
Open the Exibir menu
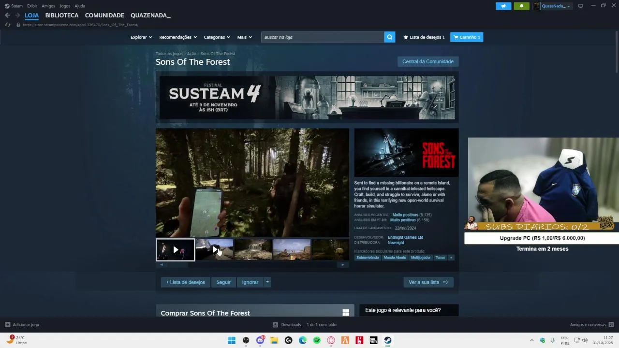pyautogui.click(x=32, y=6)
